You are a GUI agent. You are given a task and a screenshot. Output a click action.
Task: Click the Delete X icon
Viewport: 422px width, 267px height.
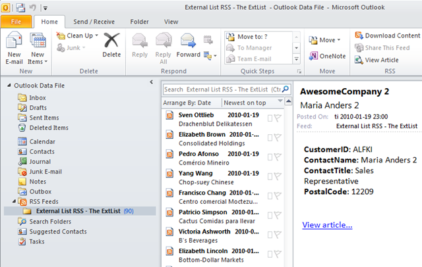click(x=111, y=40)
